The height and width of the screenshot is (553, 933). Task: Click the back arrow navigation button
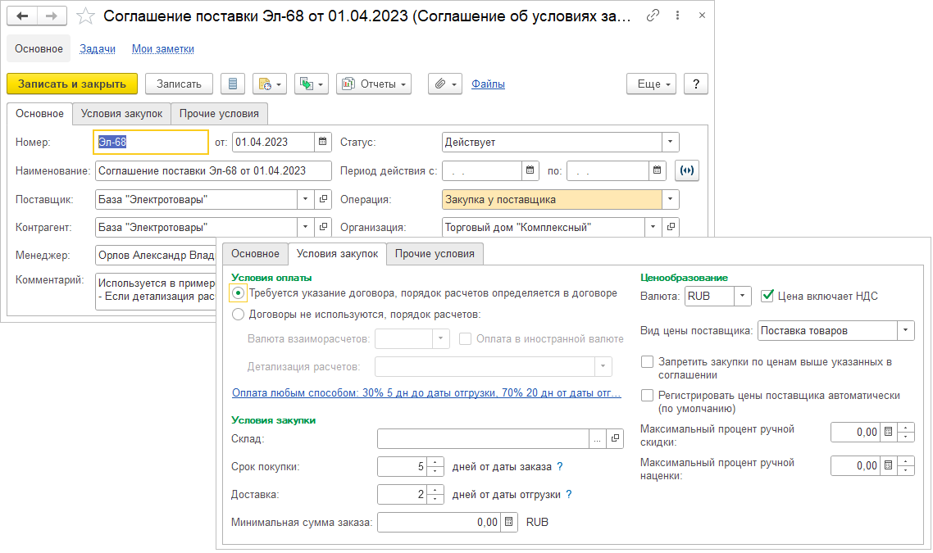[x=23, y=16]
